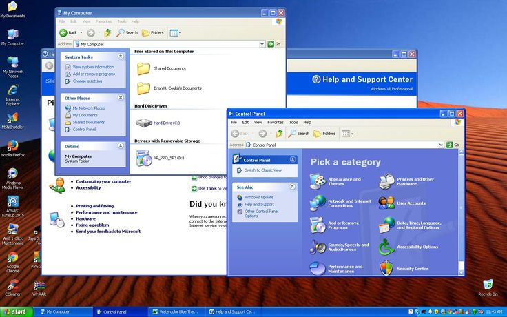The image size is (507, 317).
Task: Open the Tools menu in My Computer
Action: pyautogui.click(x=121, y=21)
